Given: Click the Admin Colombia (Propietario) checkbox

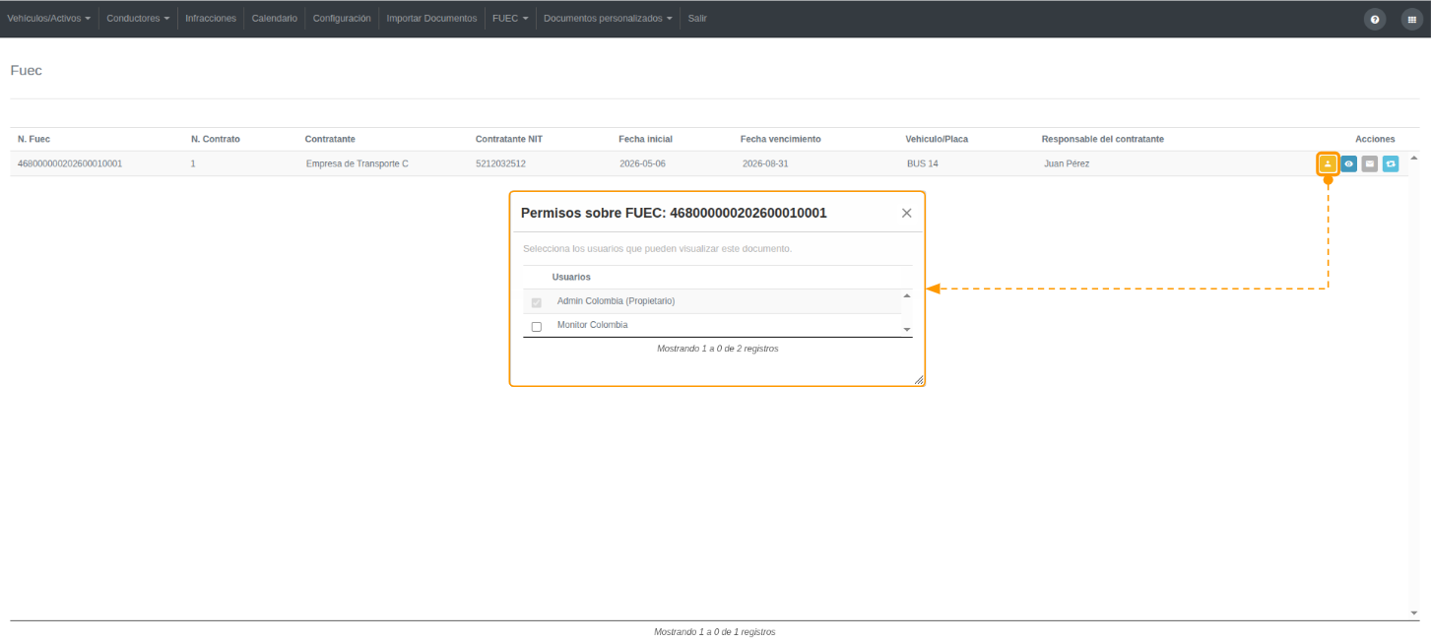Looking at the screenshot, I should pos(537,302).
